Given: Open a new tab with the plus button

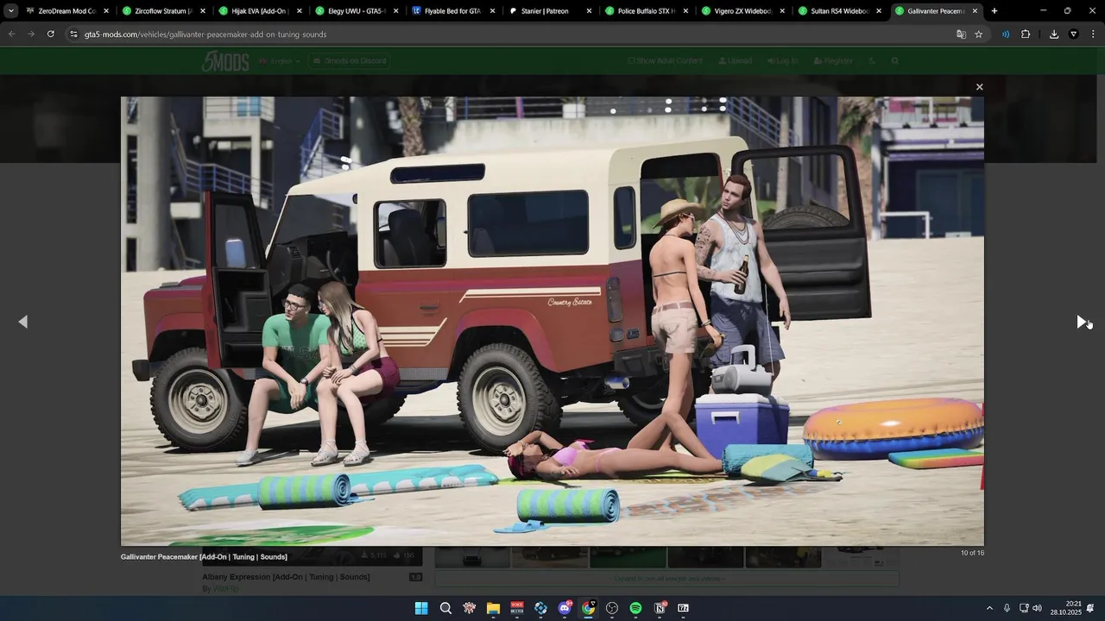Looking at the screenshot, I should [x=994, y=11].
